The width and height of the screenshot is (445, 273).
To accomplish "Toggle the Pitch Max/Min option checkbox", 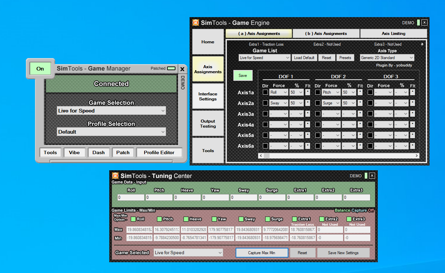I will 160,219.
